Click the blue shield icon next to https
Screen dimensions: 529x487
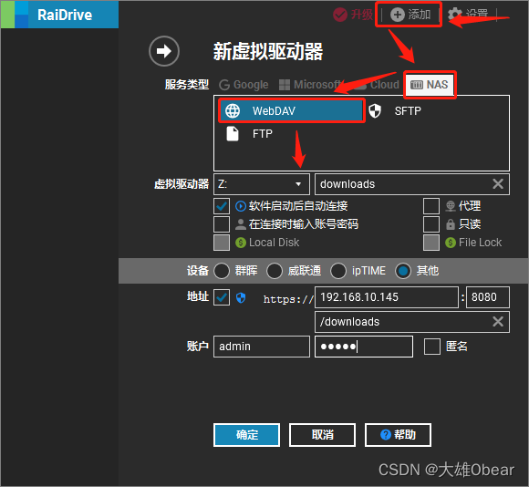[241, 297]
